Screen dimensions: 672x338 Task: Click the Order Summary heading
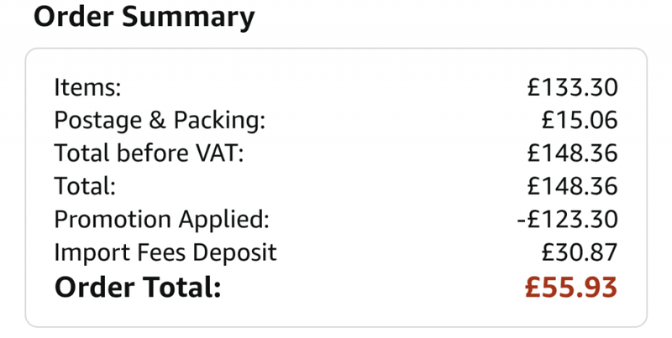pos(144,18)
